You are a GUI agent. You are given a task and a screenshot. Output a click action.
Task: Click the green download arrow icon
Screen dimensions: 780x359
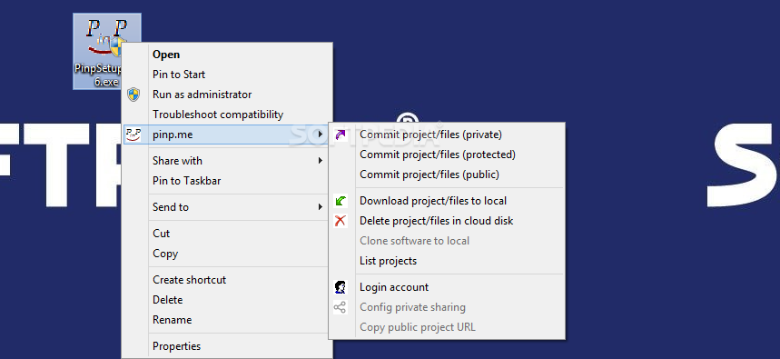pyautogui.click(x=341, y=201)
